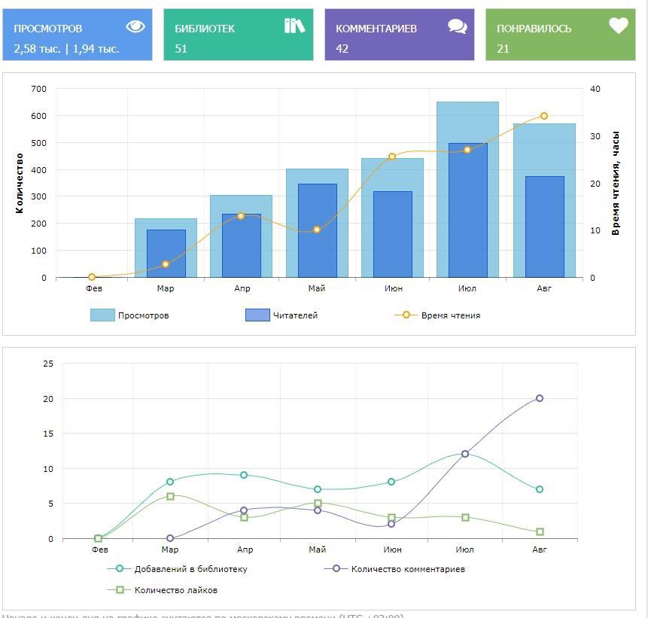This screenshot has width=648, height=618.
Task: Click the Мар likes square marker
Action: [x=171, y=497]
